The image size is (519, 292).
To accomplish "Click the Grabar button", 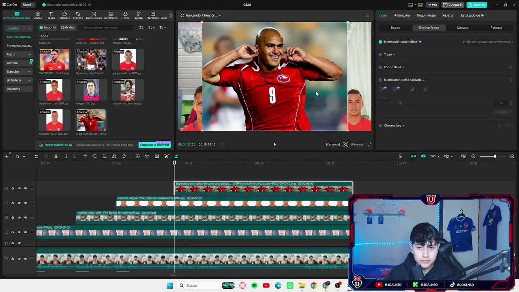I will coord(68,28).
